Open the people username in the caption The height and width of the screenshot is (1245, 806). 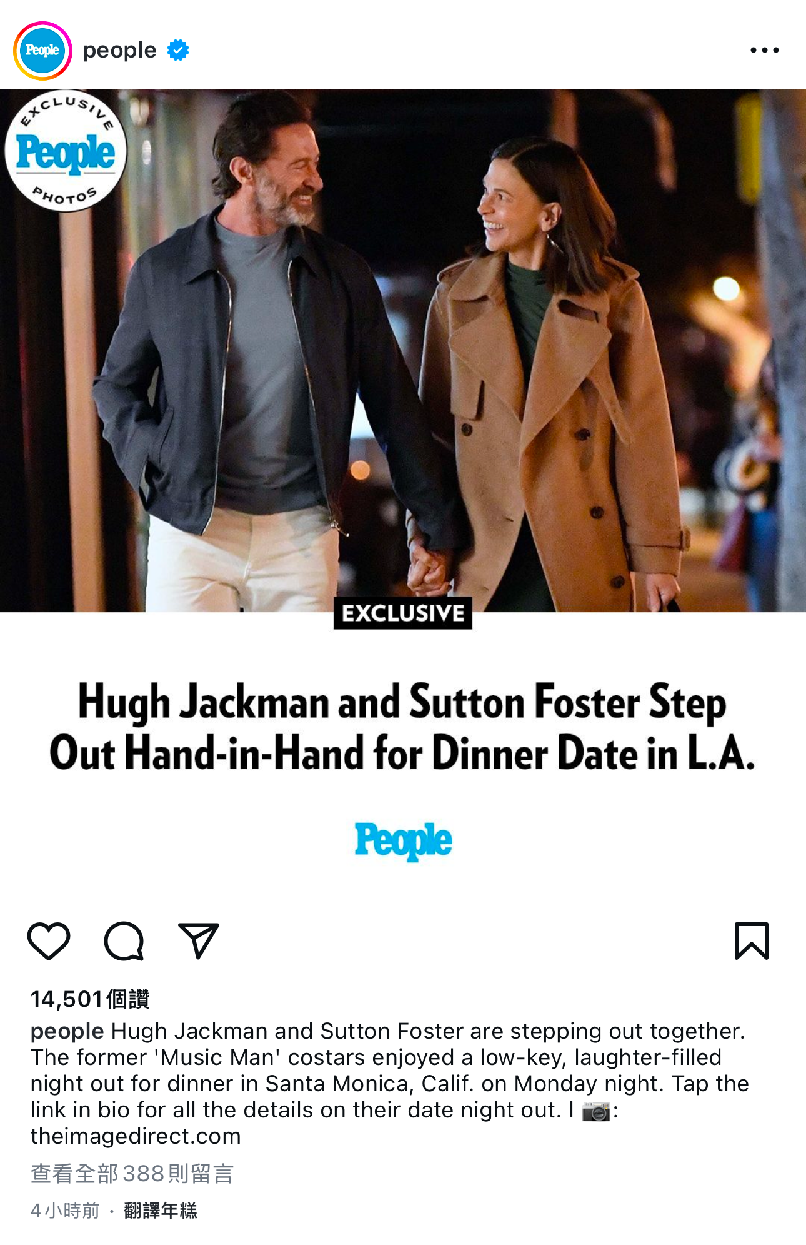point(67,1031)
